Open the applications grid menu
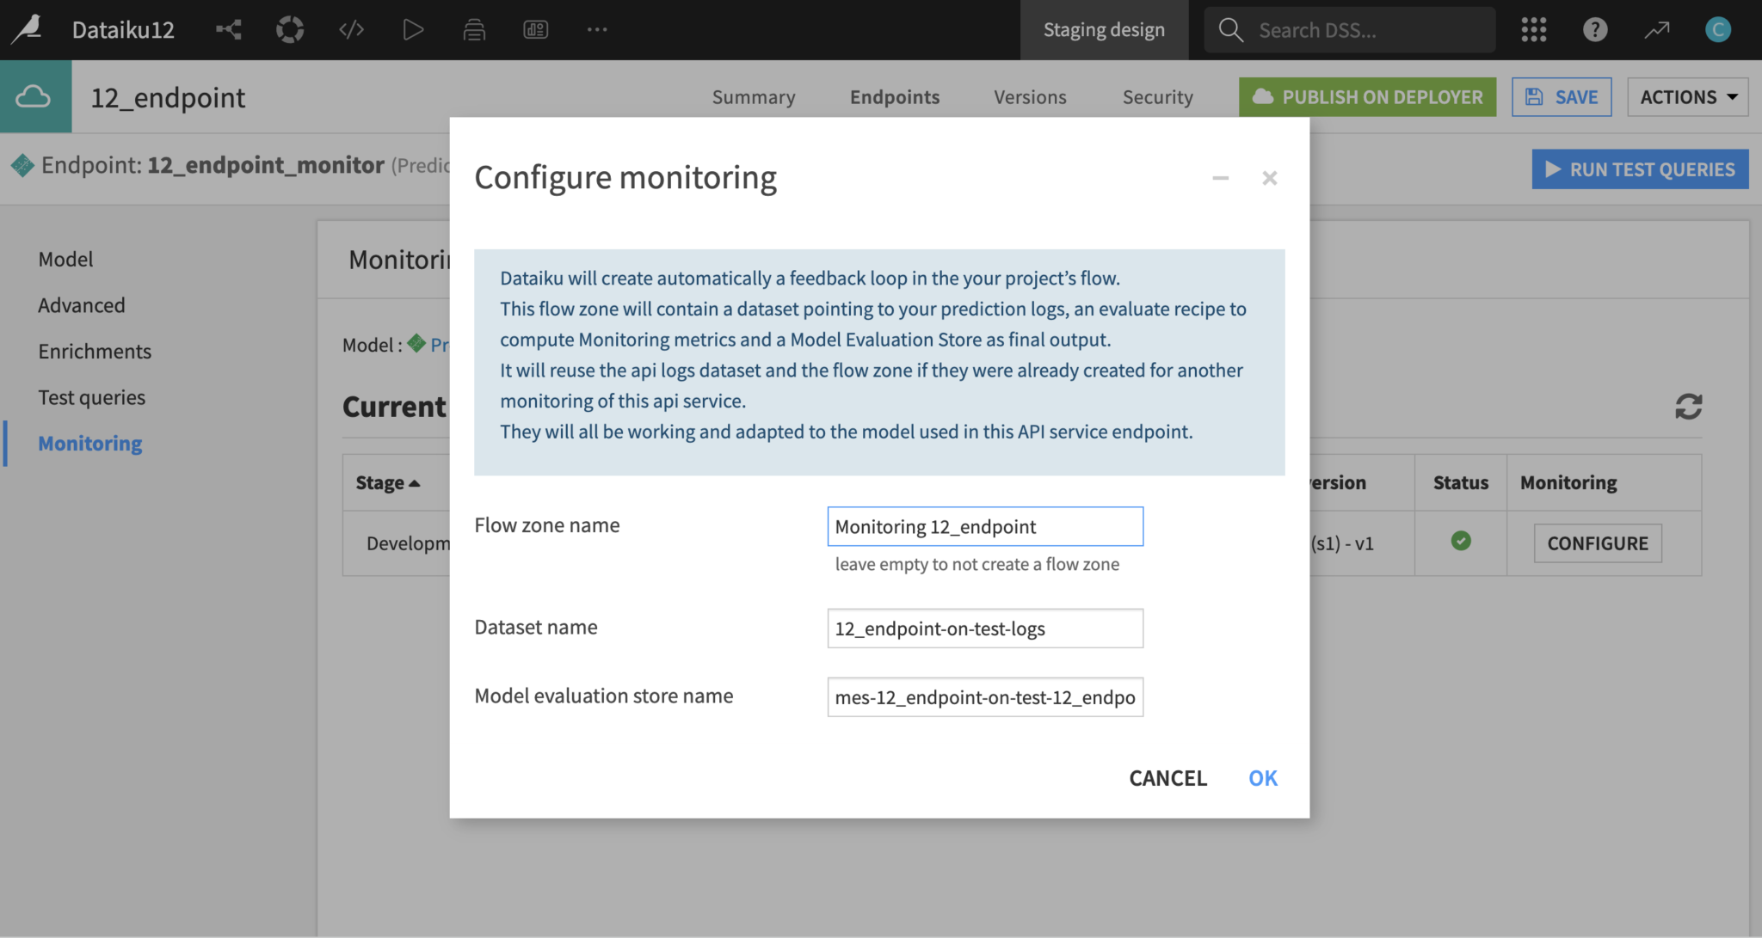This screenshot has width=1762, height=938. tap(1533, 29)
